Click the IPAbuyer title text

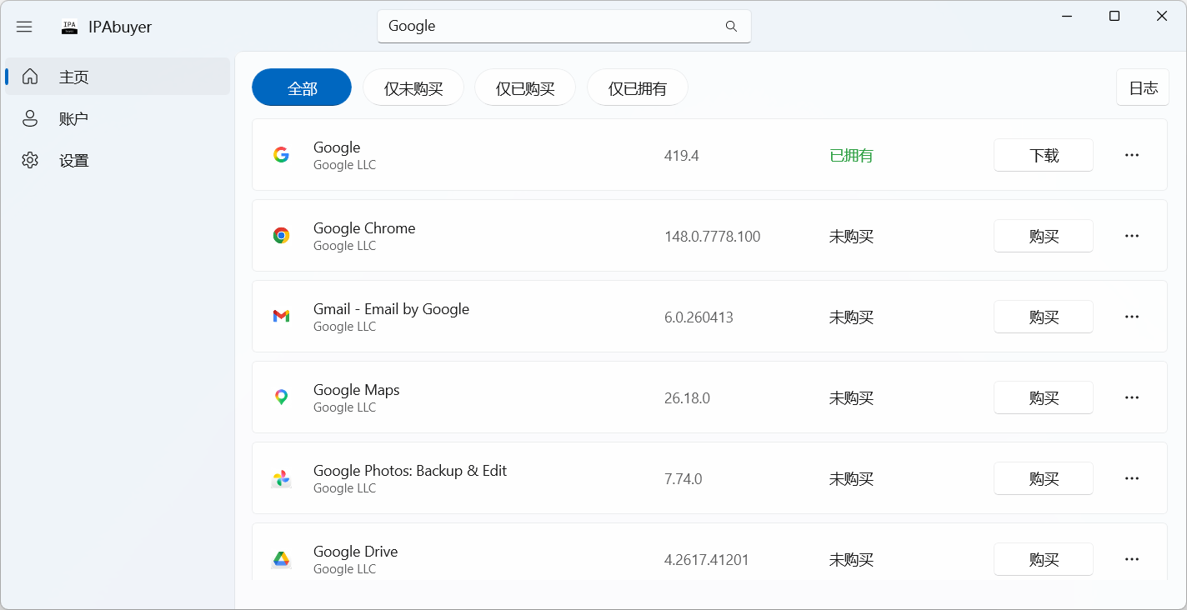click(x=120, y=27)
